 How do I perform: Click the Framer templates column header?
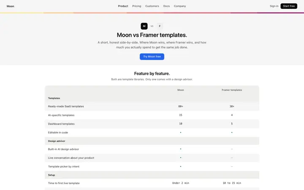232,90
